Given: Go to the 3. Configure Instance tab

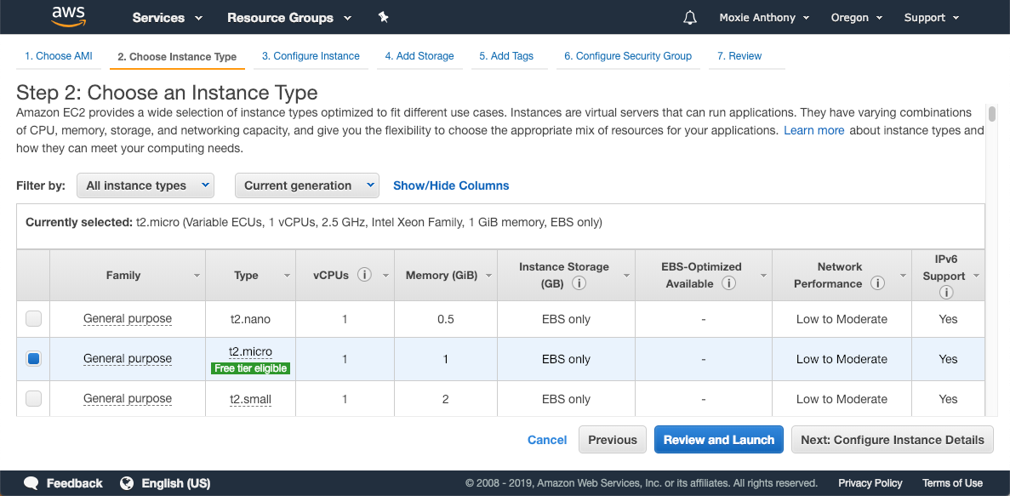Looking at the screenshot, I should (311, 56).
